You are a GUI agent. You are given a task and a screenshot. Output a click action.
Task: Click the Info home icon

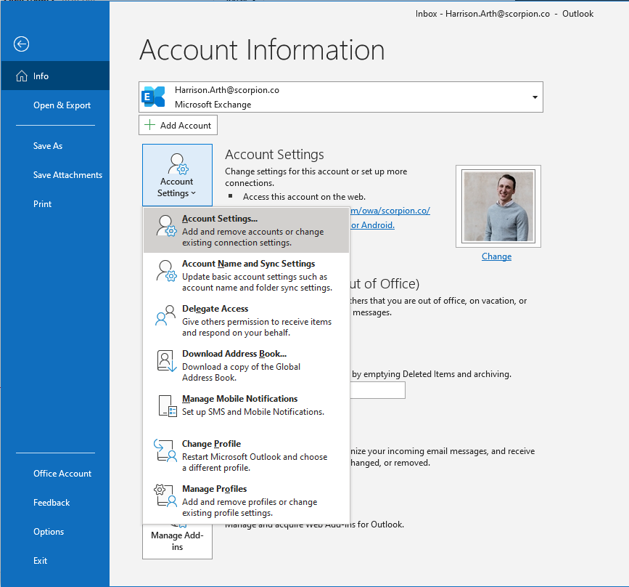pyautogui.click(x=22, y=76)
